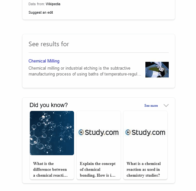Click the Study.com play icon on the chemical bonding card
This screenshot has height=191, width=196.
[81, 132]
